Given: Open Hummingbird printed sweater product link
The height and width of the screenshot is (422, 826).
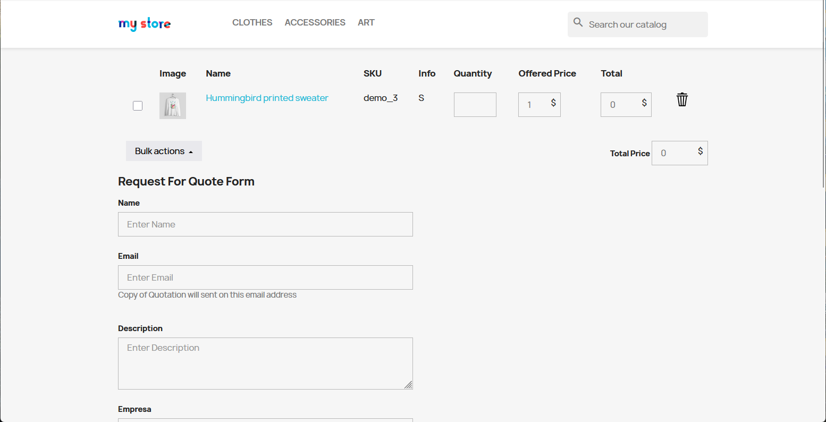Looking at the screenshot, I should click(267, 98).
